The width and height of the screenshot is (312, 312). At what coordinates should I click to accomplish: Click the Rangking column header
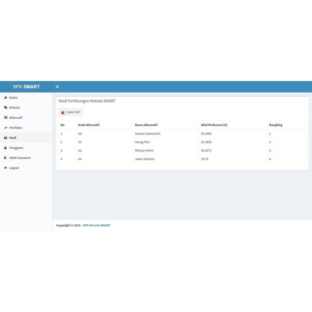click(x=276, y=125)
